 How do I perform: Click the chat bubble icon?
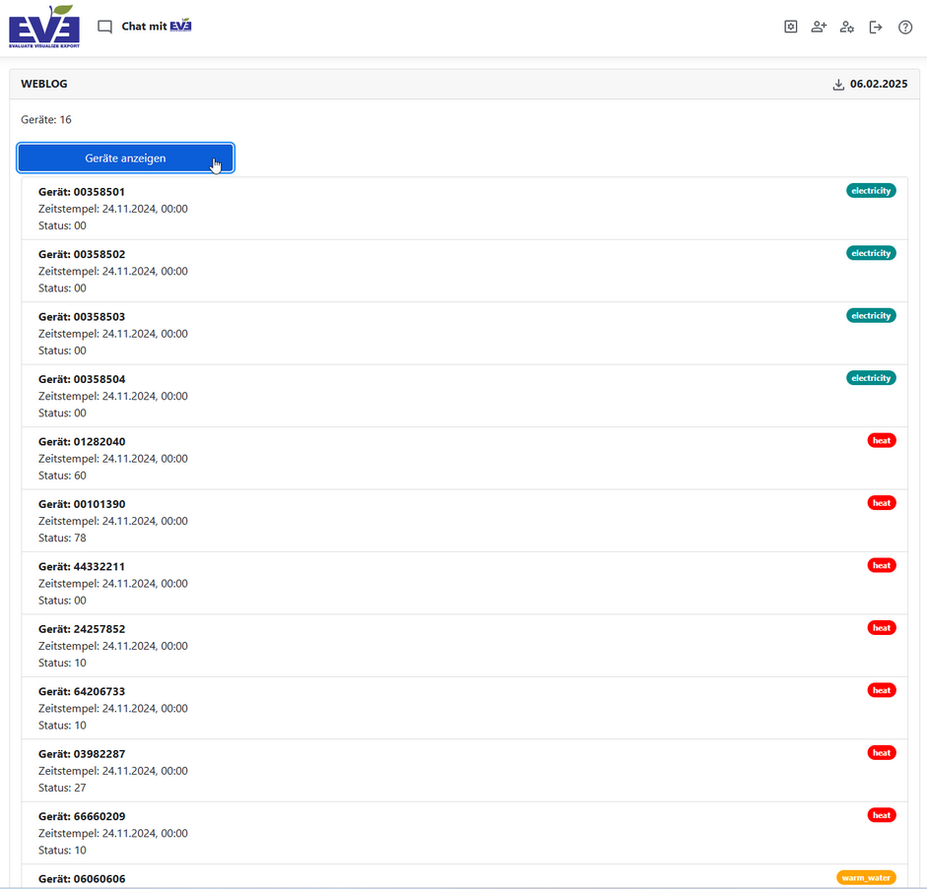[105, 28]
